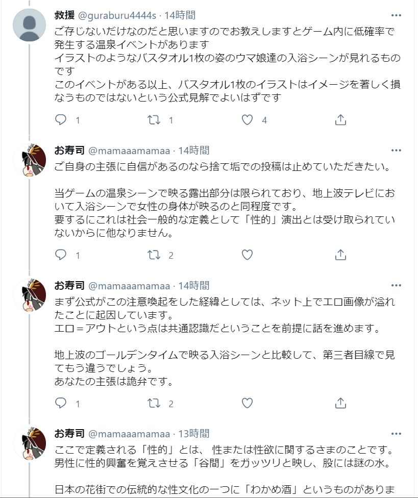Share the first お寿司 tweet
This screenshot has height=498, width=418.
340,255
